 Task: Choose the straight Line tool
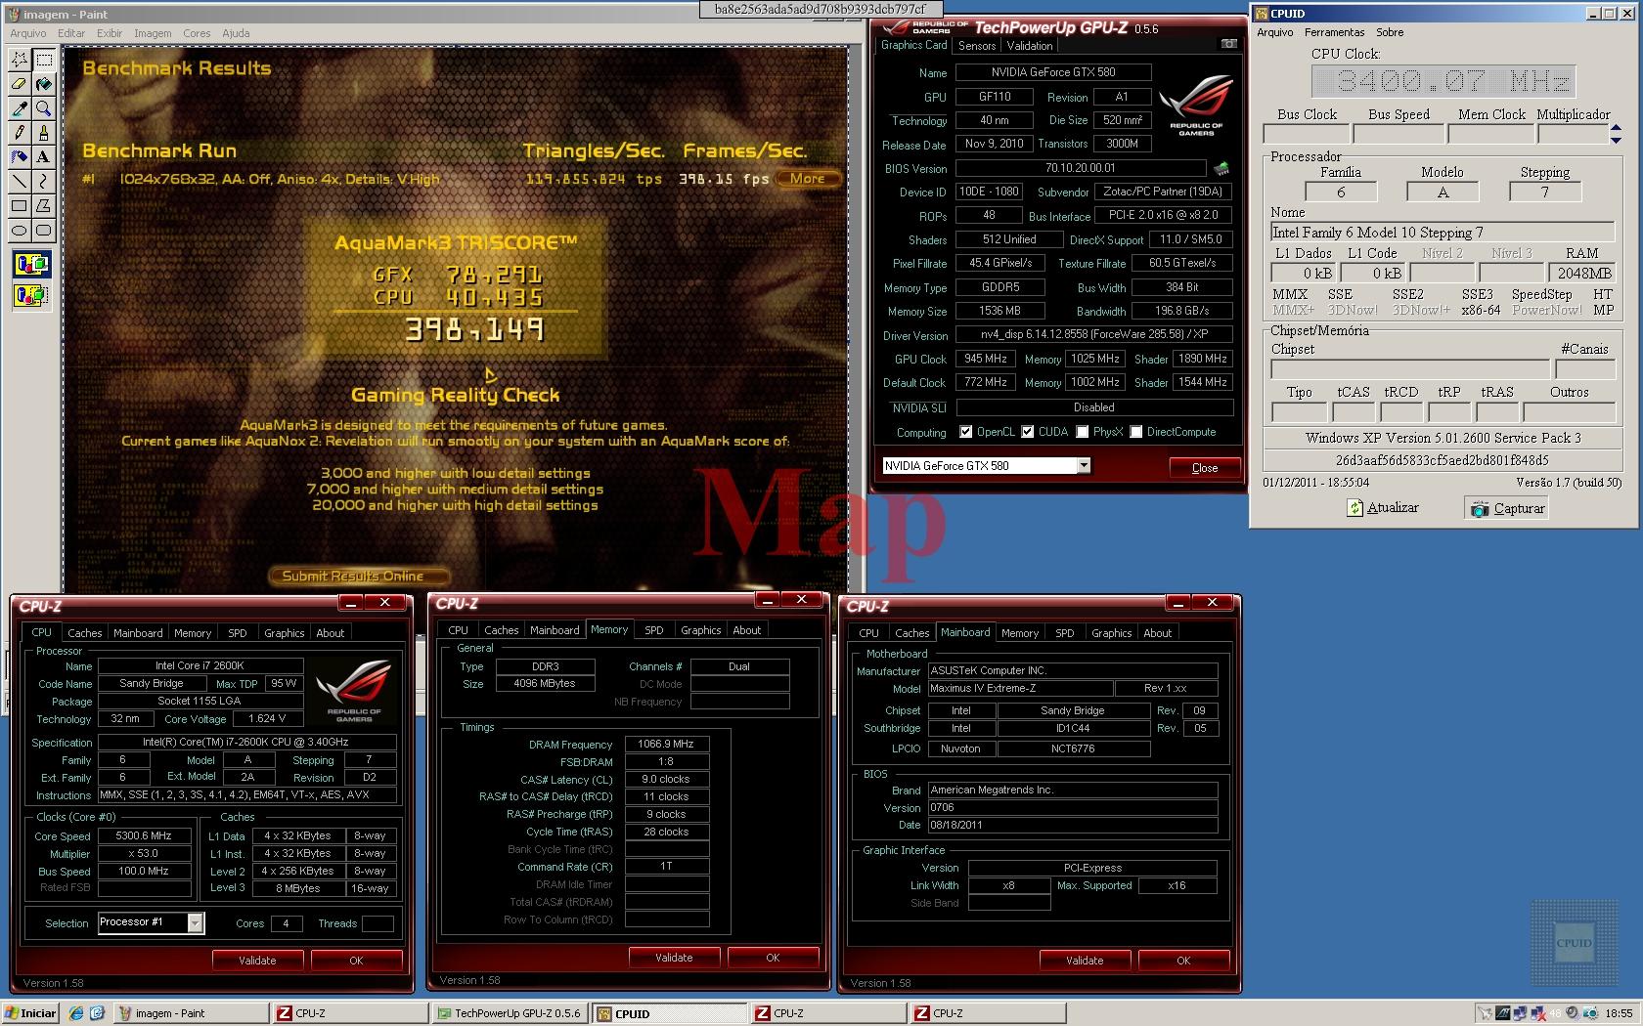point(19,181)
